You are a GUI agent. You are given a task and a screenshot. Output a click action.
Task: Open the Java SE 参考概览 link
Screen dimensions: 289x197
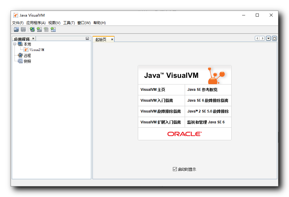point(202,90)
